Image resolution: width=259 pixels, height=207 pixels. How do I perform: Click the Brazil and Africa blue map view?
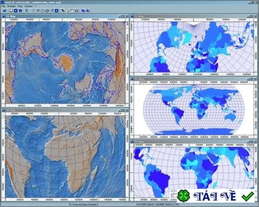pos(194,172)
